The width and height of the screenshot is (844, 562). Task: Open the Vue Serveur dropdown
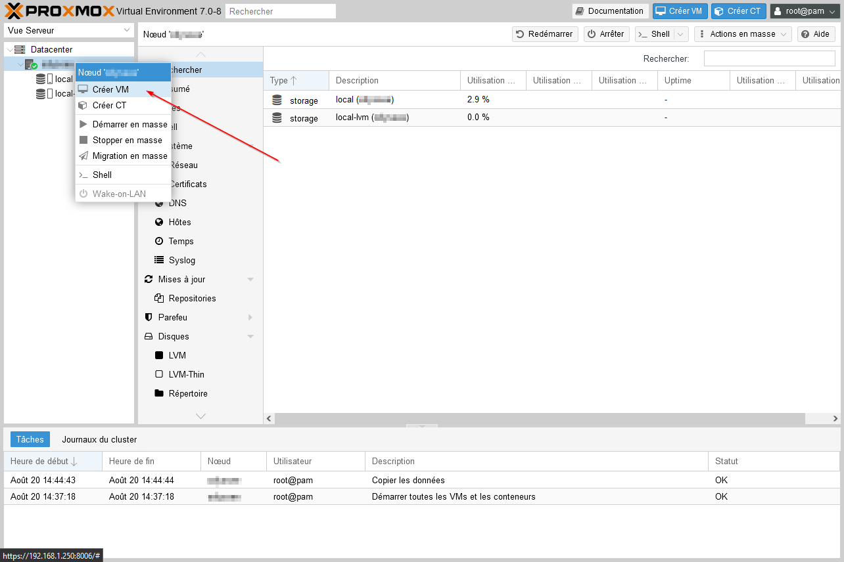(69, 30)
